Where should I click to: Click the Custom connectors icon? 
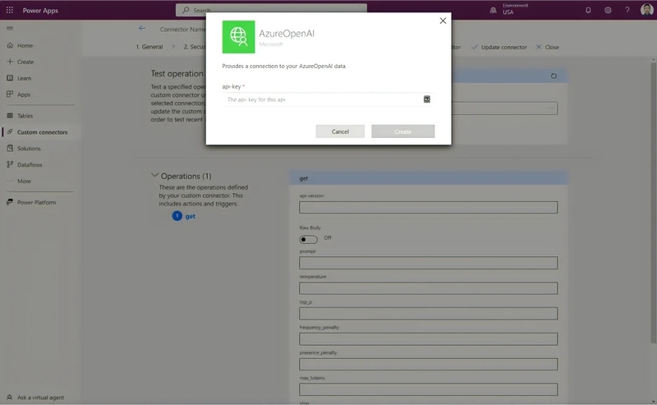pyautogui.click(x=10, y=131)
